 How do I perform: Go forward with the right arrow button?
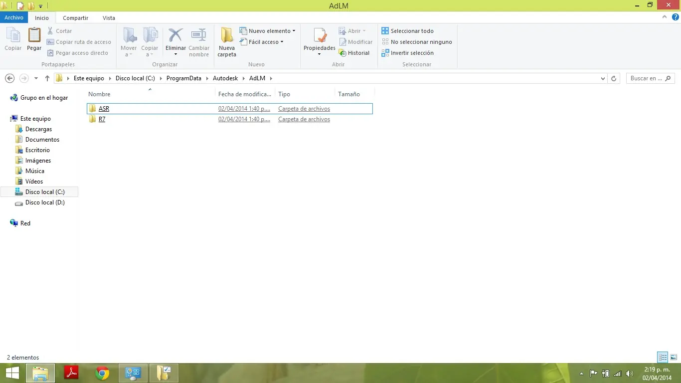pyautogui.click(x=24, y=78)
